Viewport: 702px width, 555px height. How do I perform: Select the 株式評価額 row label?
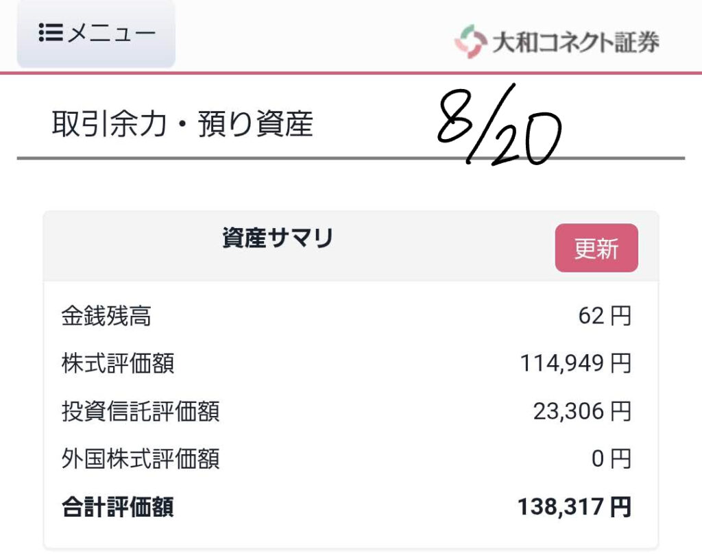click(117, 364)
